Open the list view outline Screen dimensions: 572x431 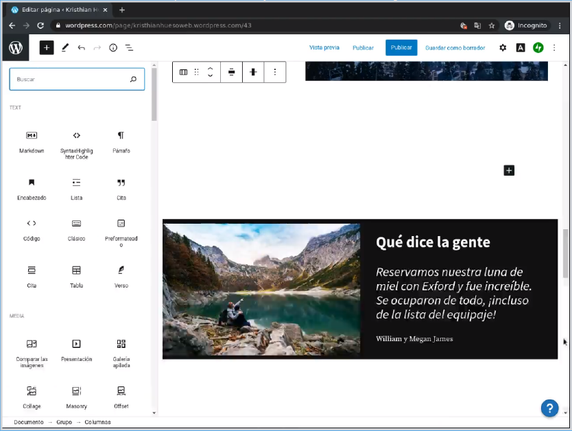(129, 47)
